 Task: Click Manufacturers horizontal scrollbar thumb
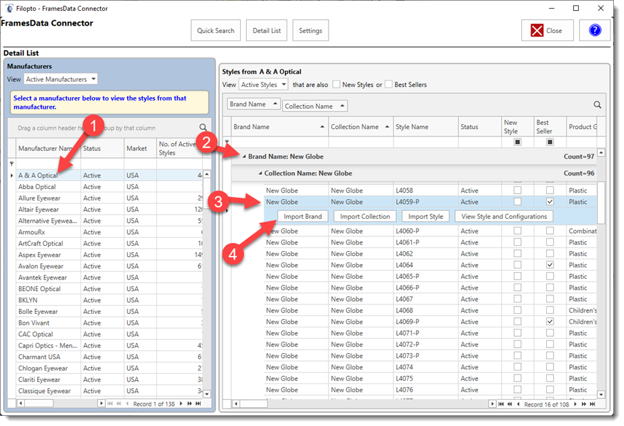coord(39,404)
